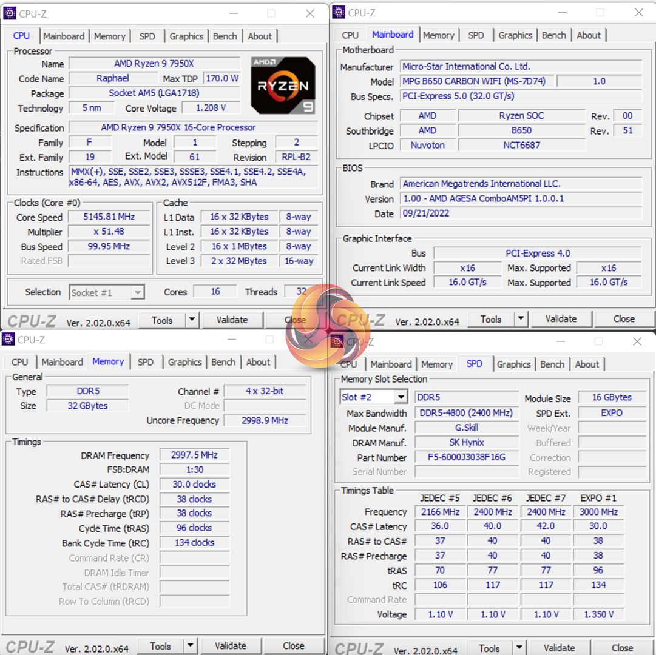Click Multiplier value x 51.48

109,231
